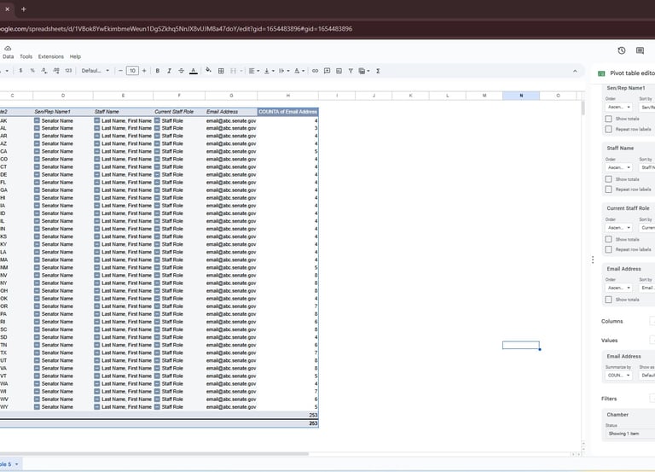Viewport: 655px width, 472px height.
Task: Check Repeat row labels under Sen/Rep Name1
Action: coord(609,129)
